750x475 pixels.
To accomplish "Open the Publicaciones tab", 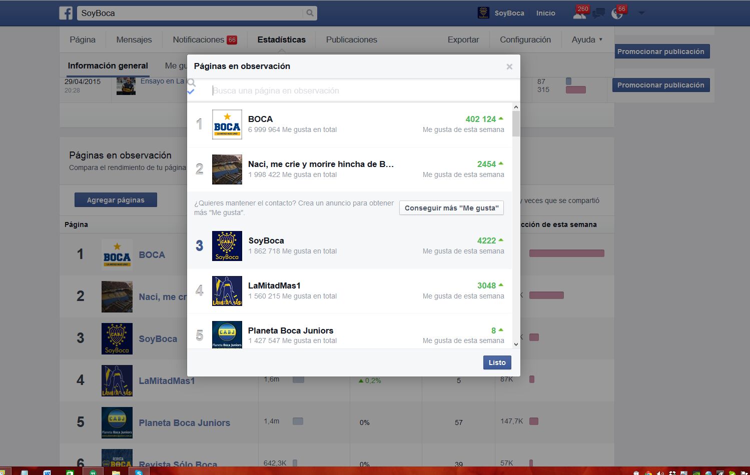I will pyautogui.click(x=352, y=39).
